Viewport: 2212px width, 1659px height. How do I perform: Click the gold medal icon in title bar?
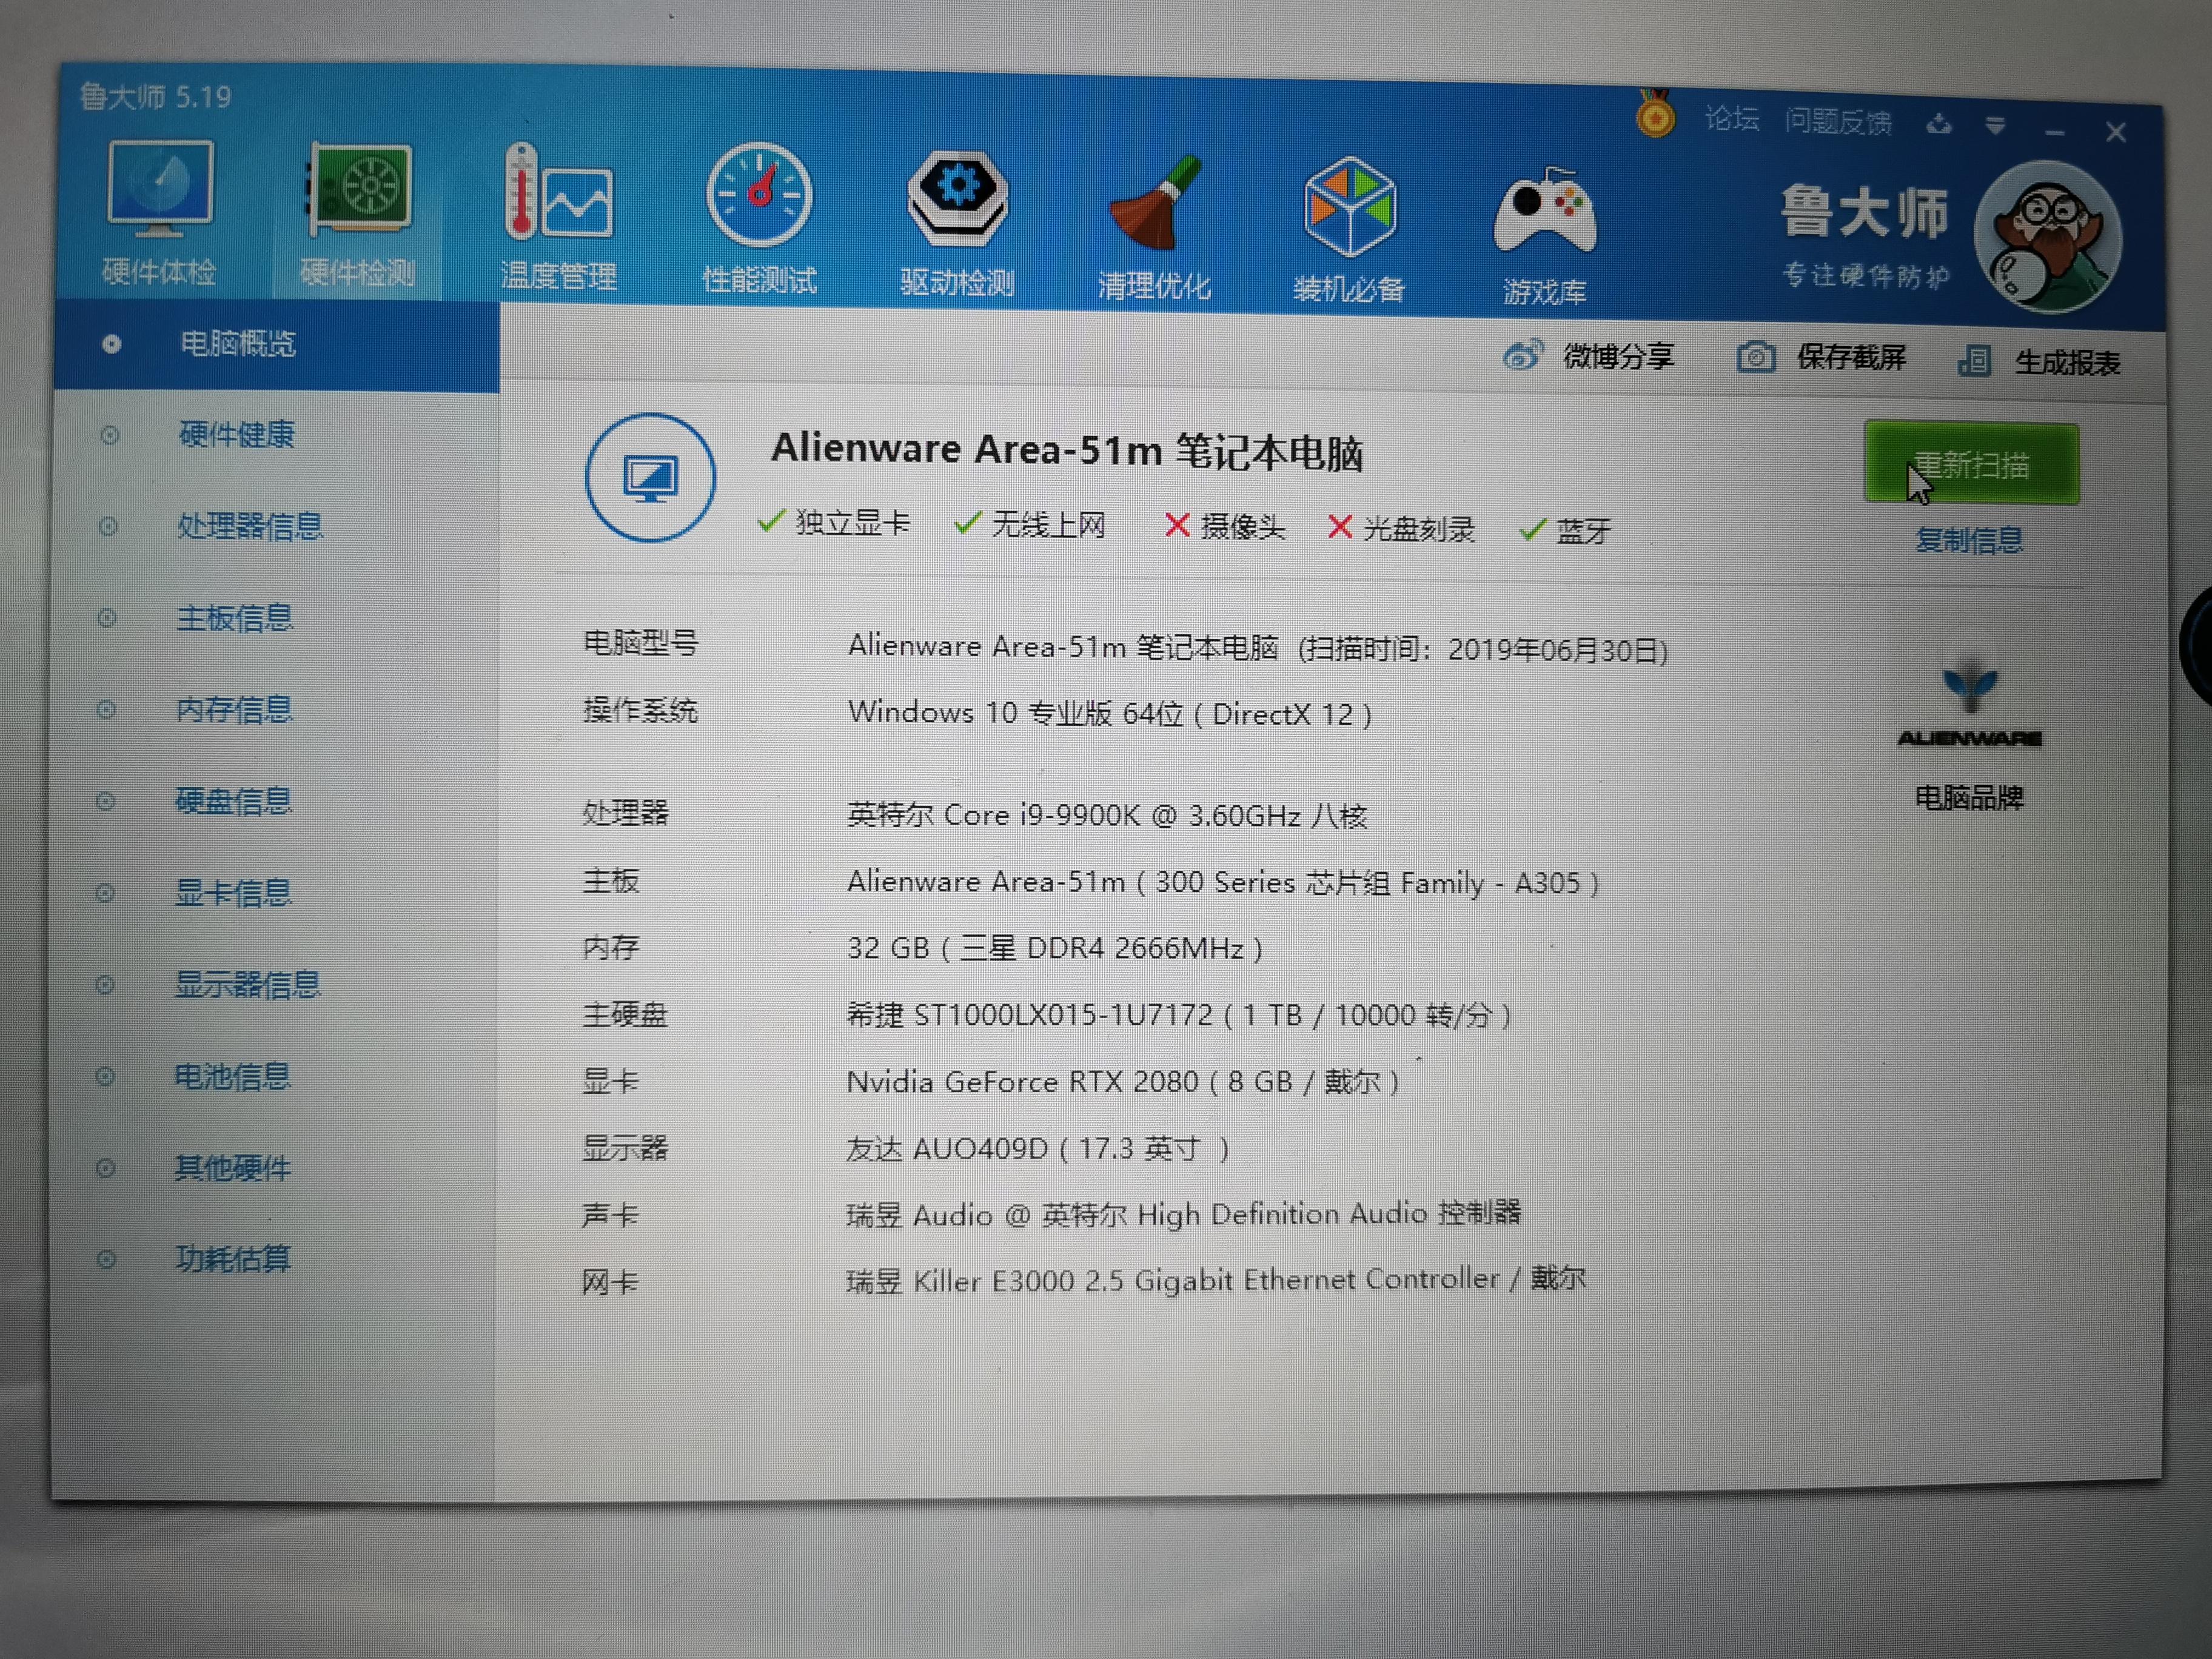tap(1655, 114)
